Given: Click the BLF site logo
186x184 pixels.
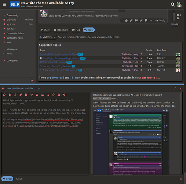Looking at the screenshot, I should (x=15, y=4).
